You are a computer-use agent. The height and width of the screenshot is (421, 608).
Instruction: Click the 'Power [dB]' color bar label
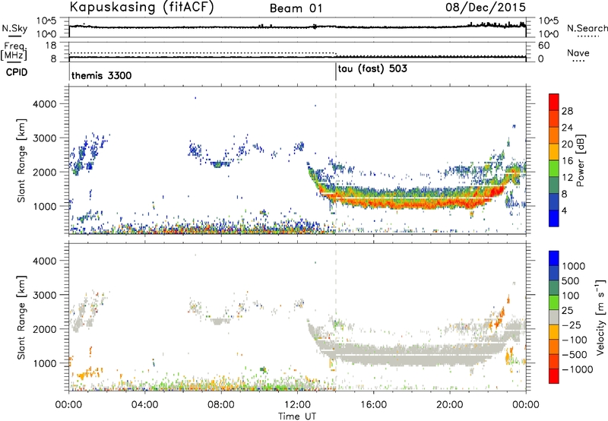click(580, 160)
